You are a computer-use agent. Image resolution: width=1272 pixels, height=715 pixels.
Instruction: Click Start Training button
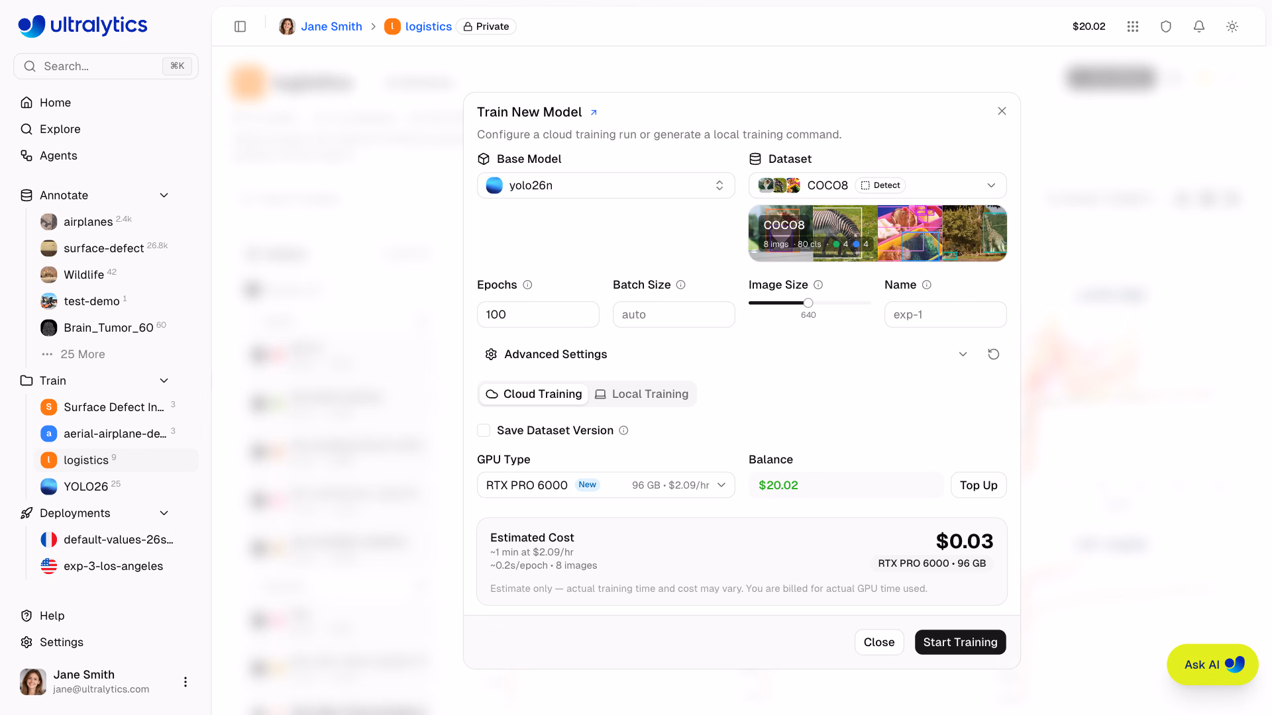pyautogui.click(x=960, y=642)
